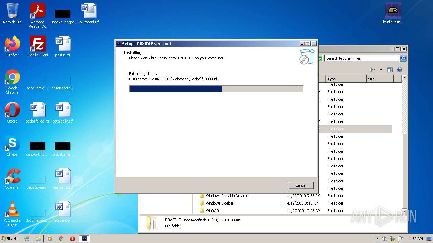Change the view using the Explorer views icon

click(372, 70)
